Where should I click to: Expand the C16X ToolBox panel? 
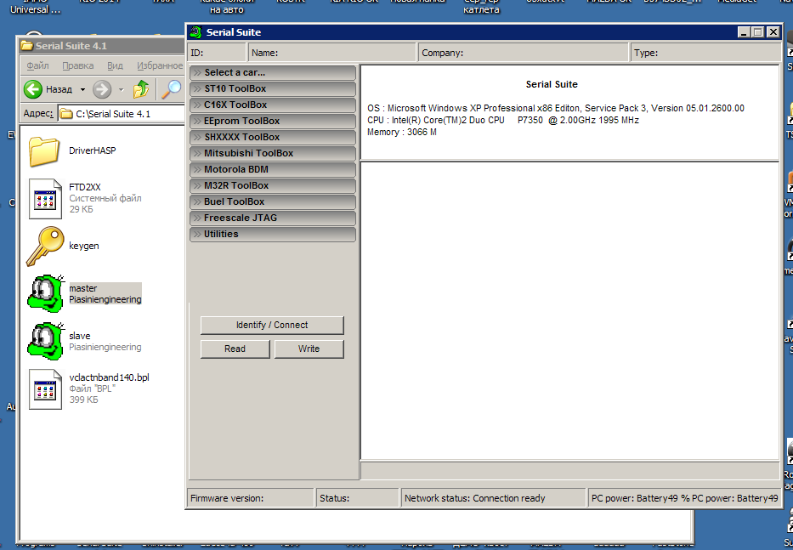[273, 105]
